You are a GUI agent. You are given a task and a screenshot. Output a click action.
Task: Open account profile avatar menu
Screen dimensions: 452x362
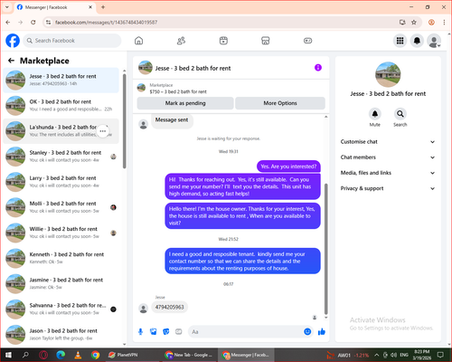coord(434,41)
